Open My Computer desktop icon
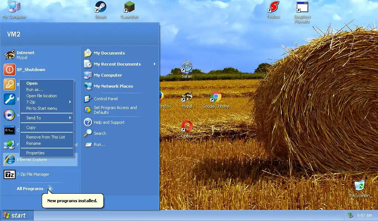The width and height of the screenshot is (378, 221). (14, 10)
